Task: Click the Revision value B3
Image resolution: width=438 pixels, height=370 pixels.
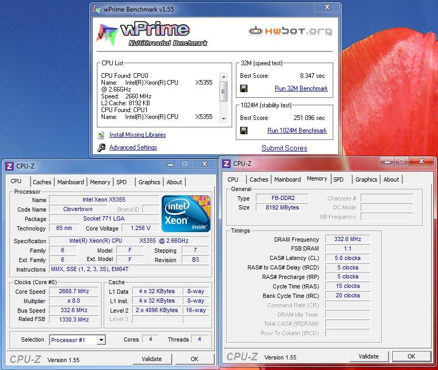Action: click(195, 259)
